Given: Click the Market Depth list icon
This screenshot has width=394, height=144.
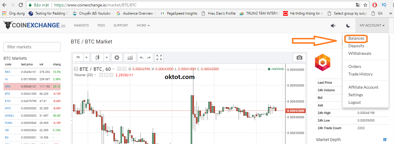Looking at the screenshot, I should click(x=385, y=140).
